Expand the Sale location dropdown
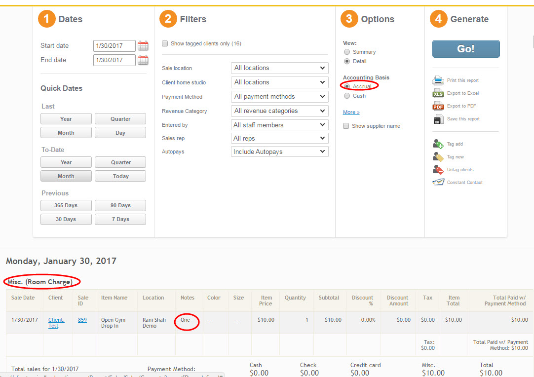The width and height of the screenshot is (534, 377). (279, 68)
